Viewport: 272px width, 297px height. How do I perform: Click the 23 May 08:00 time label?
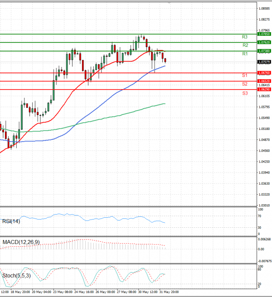pyautogui.click(x=63, y=292)
